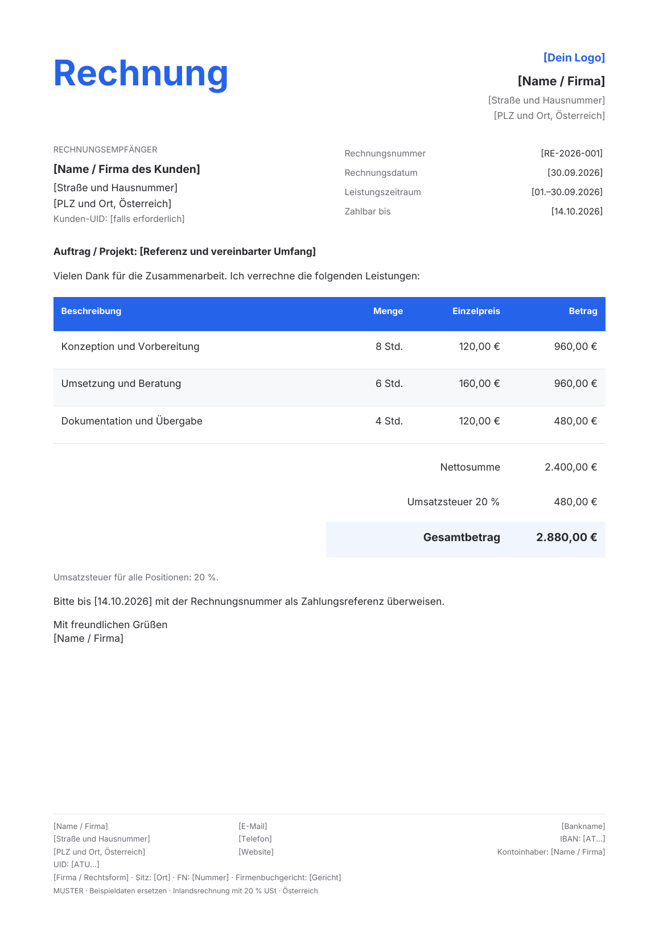Image resolution: width=659 pixels, height=932 pixels.
Task: Click the "[Telefon]" footer placeholder
Action: pos(255,839)
